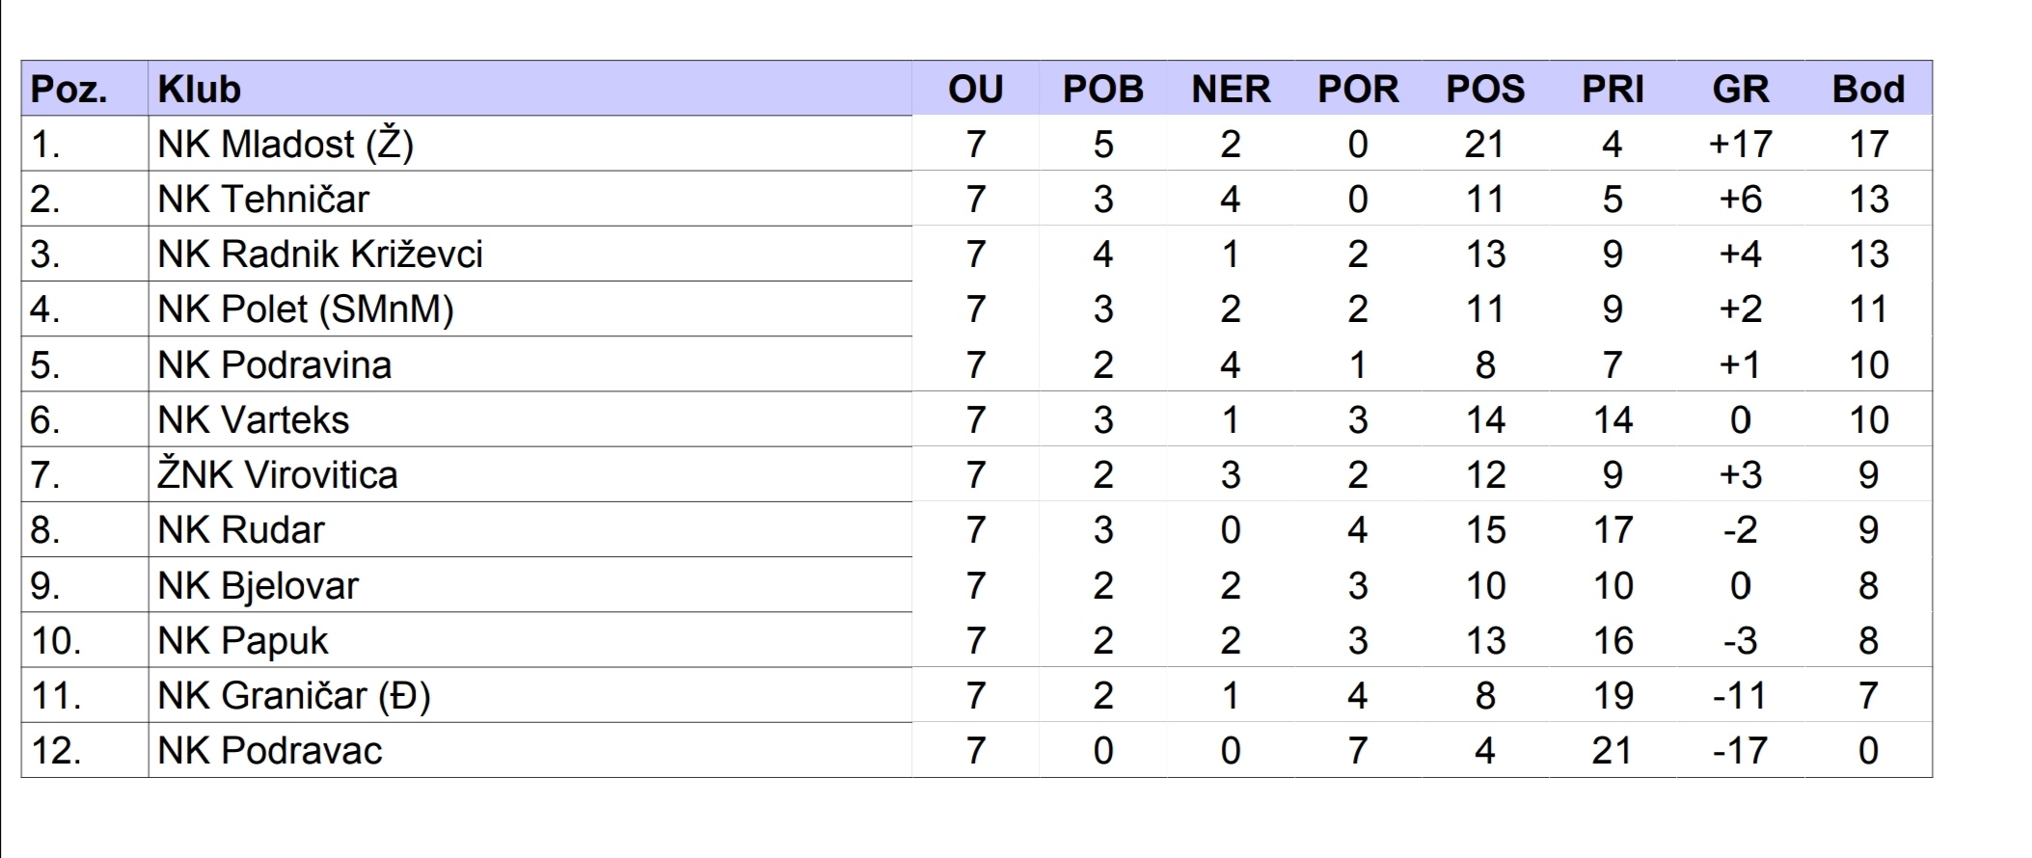Select the PRI column header
Image resolution: width=2032 pixels, height=858 pixels.
coord(1612,90)
